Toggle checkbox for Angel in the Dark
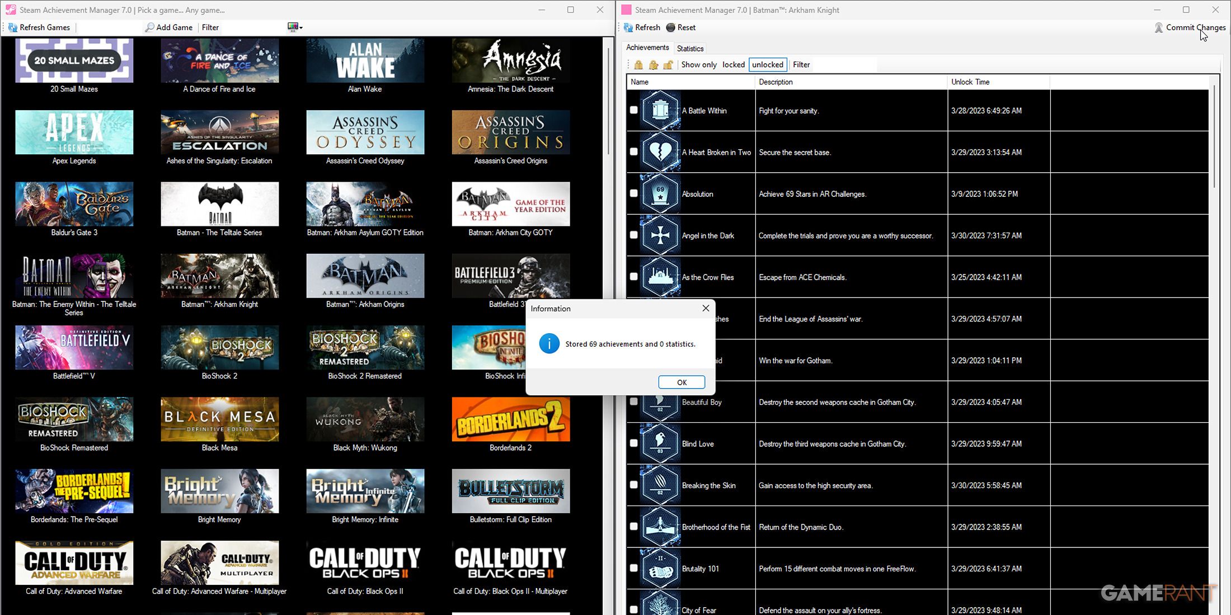The height and width of the screenshot is (615, 1231). click(x=633, y=235)
